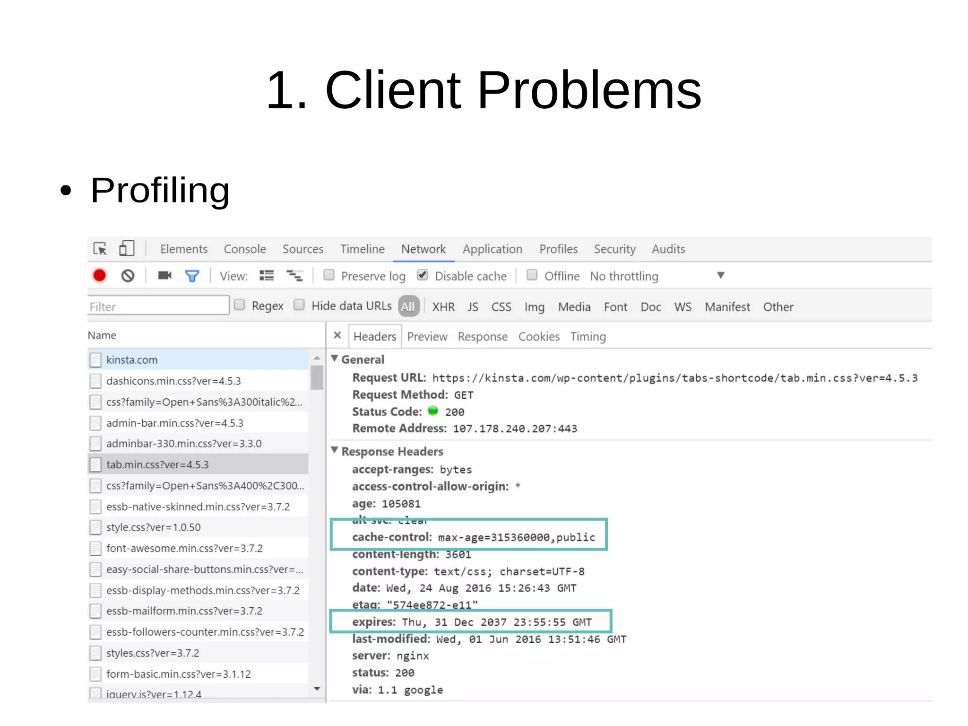The width and height of the screenshot is (968, 726).
Task: Filter requests by Img
Action: coord(535,307)
